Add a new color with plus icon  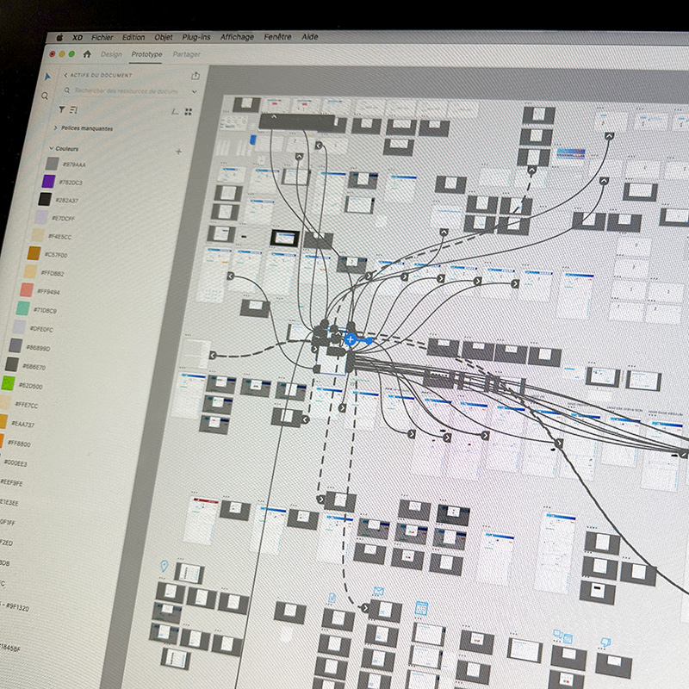pos(178,152)
